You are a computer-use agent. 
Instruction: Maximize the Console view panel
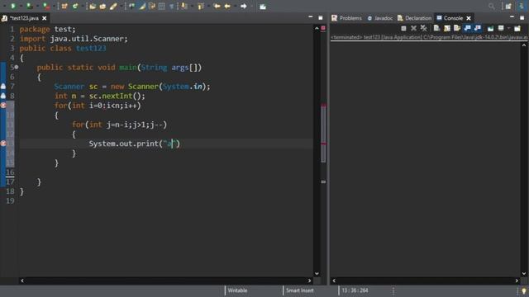coord(522,17)
